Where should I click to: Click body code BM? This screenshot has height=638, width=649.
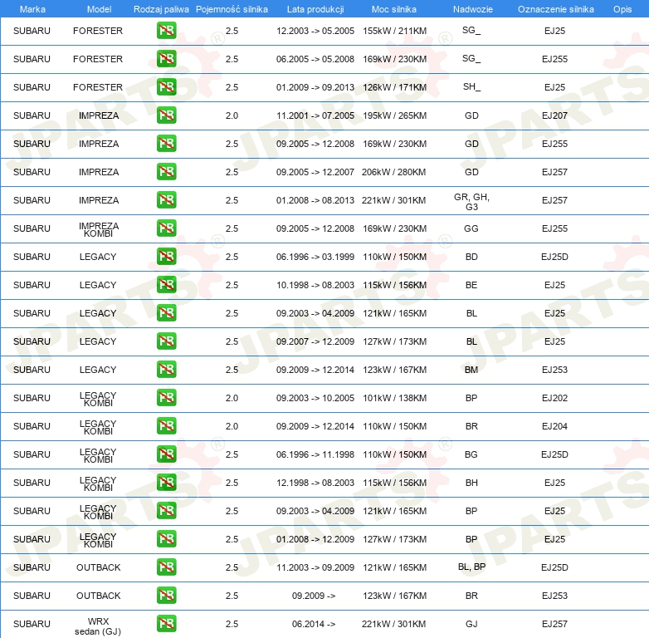point(471,370)
